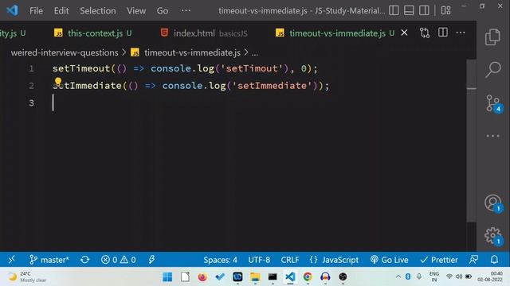Click the 'setImmediate' string in line 2
The height and width of the screenshot is (286, 510).
[272, 86]
